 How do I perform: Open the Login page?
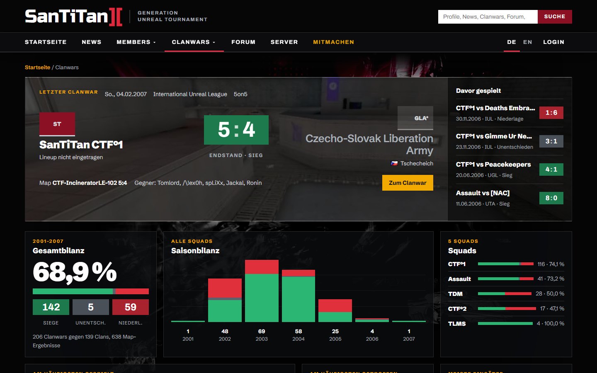pyautogui.click(x=554, y=42)
